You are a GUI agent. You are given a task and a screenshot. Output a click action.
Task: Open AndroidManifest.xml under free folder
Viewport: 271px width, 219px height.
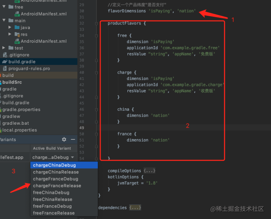click(x=43, y=14)
